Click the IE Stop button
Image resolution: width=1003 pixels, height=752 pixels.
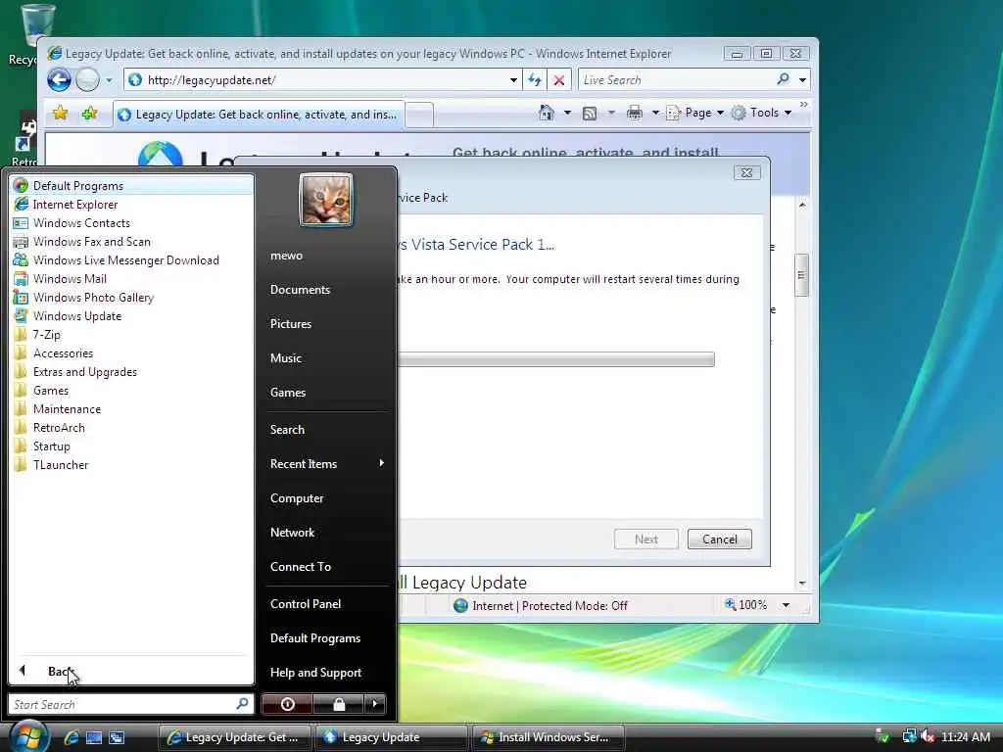(x=559, y=80)
